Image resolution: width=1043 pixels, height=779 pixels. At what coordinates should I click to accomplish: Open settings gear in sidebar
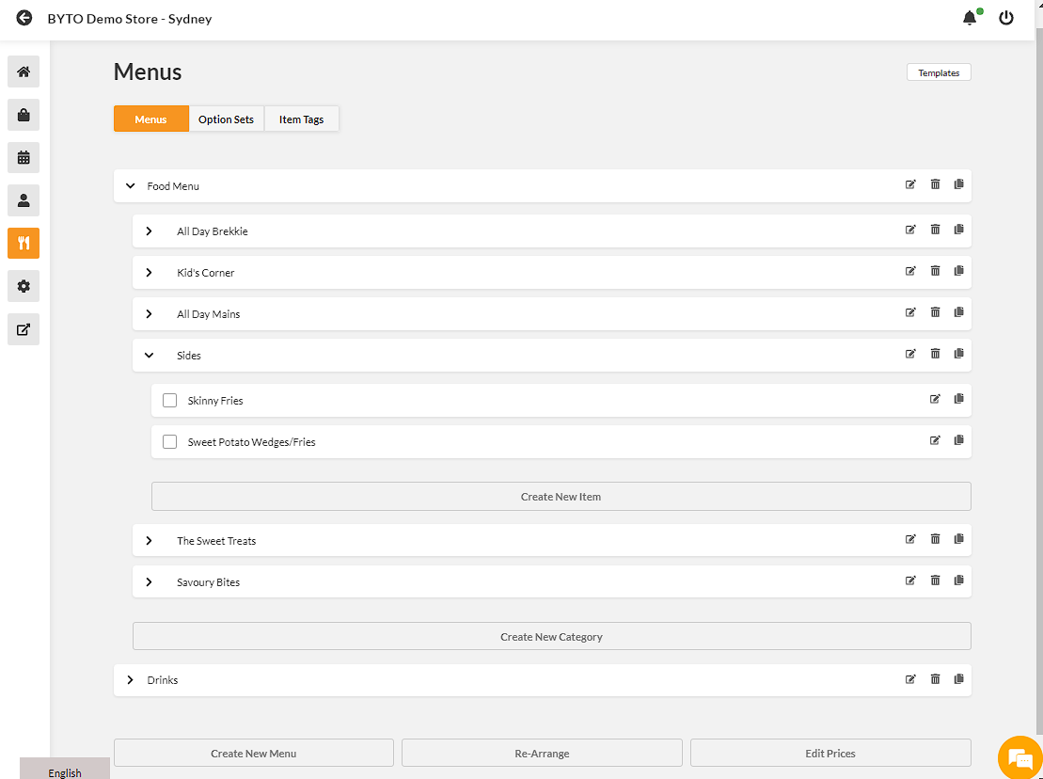tap(24, 286)
